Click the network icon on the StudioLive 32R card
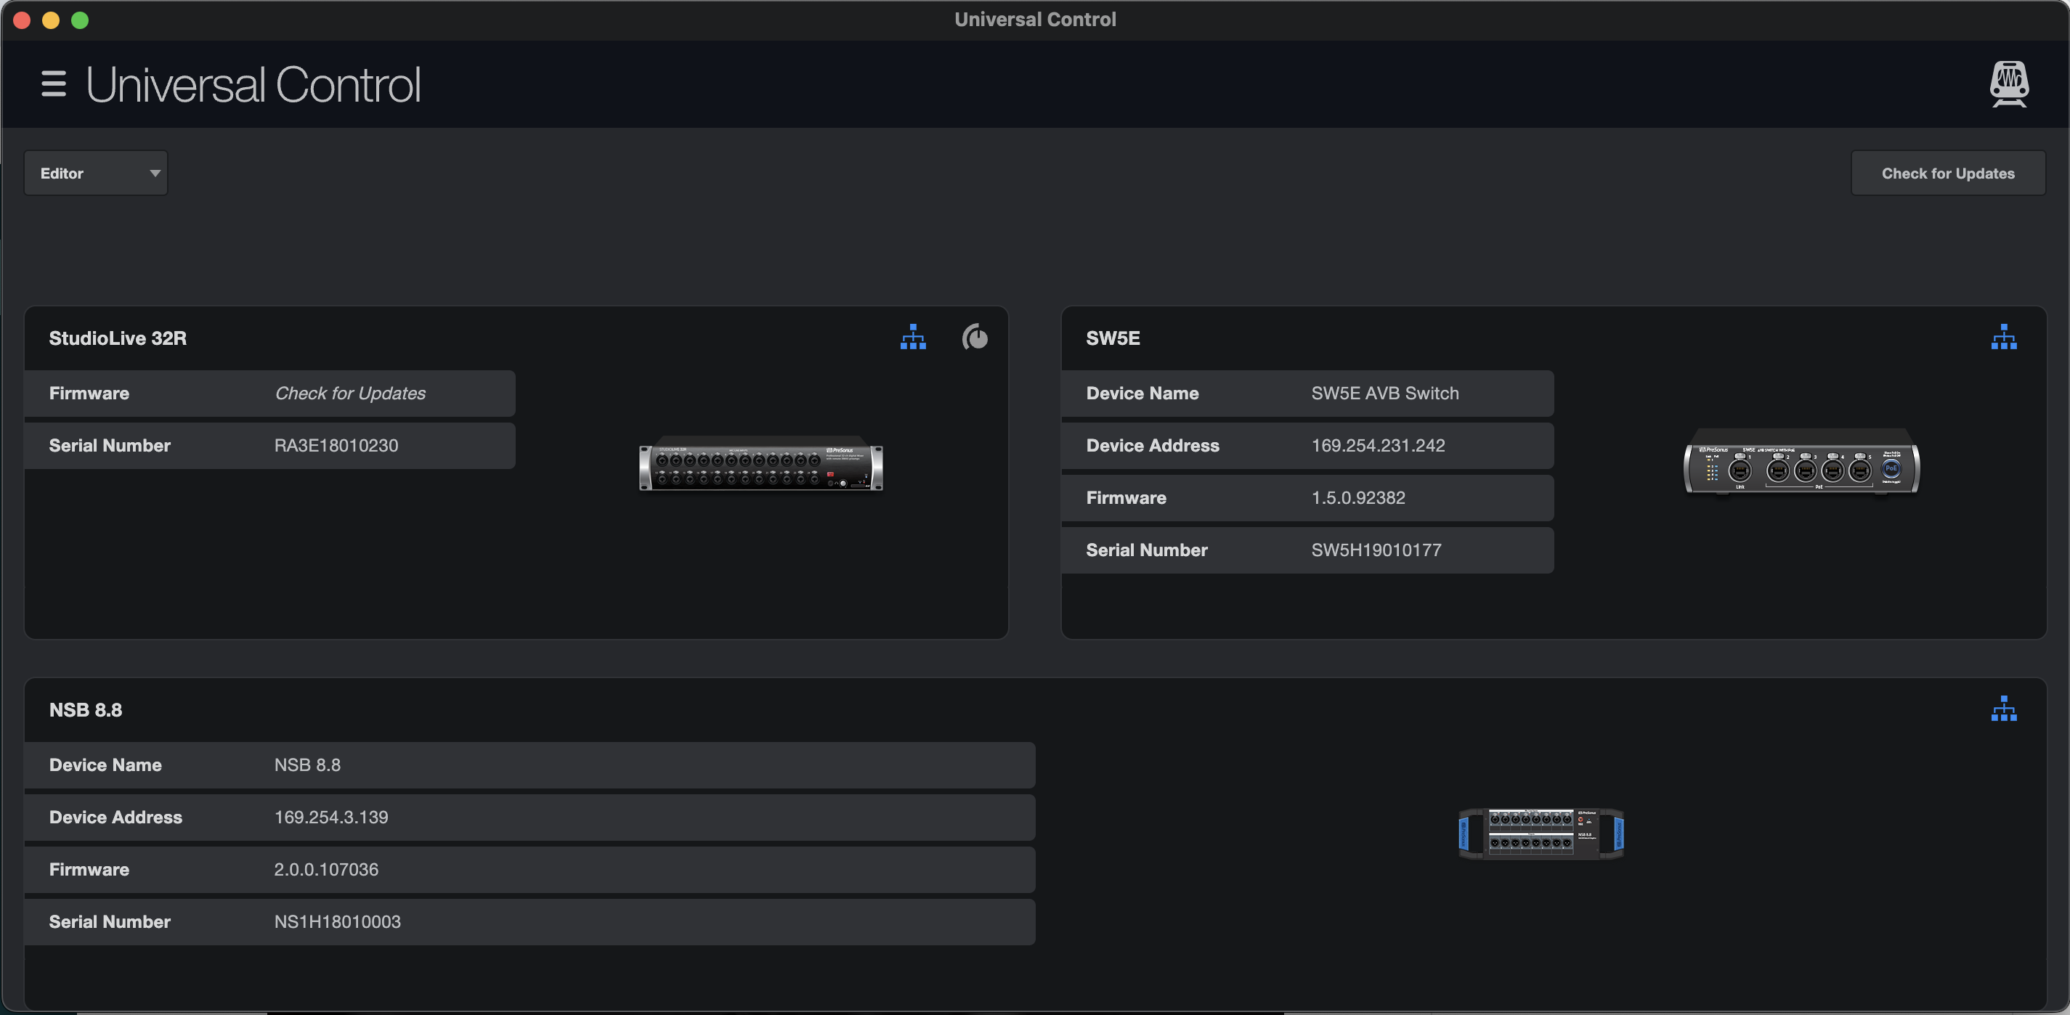Image resolution: width=2070 pixels, height=1015 pixels. click(914, 338)
